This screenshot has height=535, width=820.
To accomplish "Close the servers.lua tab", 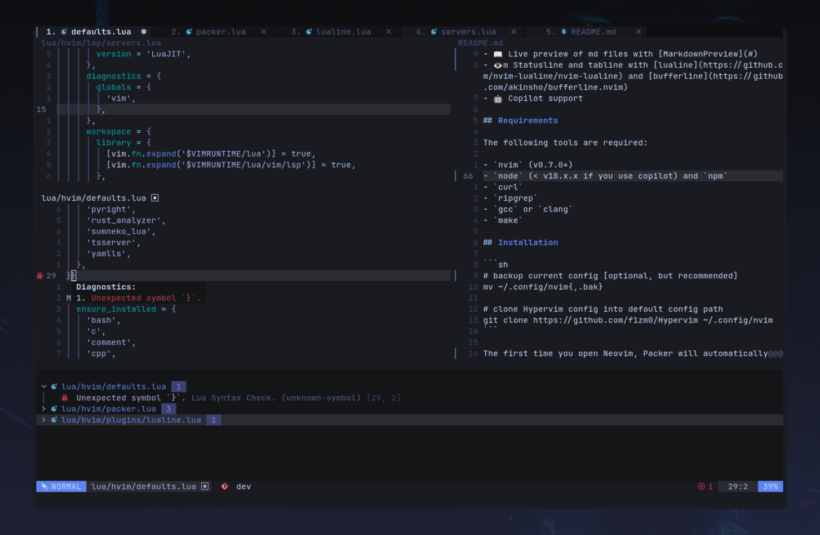I will 513,32.
